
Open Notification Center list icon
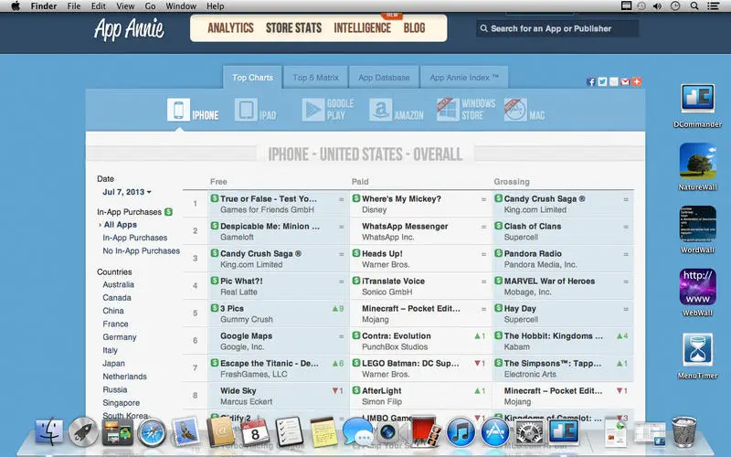(714, 6)
